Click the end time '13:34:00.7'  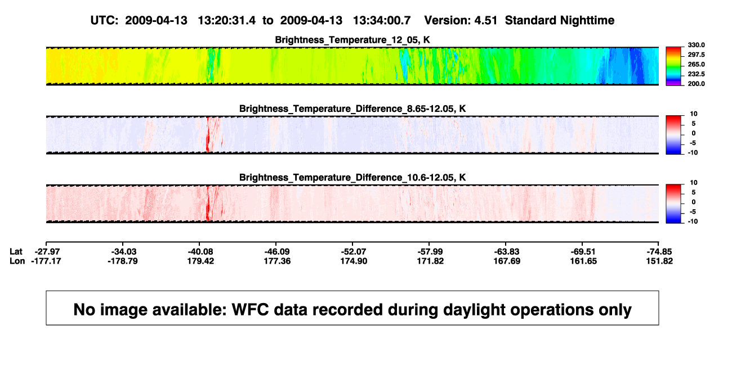pyautogui.click(x=382, y=20)
